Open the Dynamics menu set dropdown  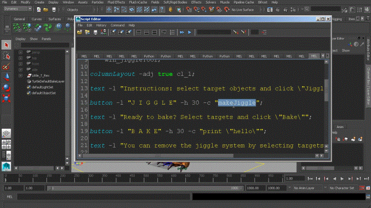pos(18,9)
